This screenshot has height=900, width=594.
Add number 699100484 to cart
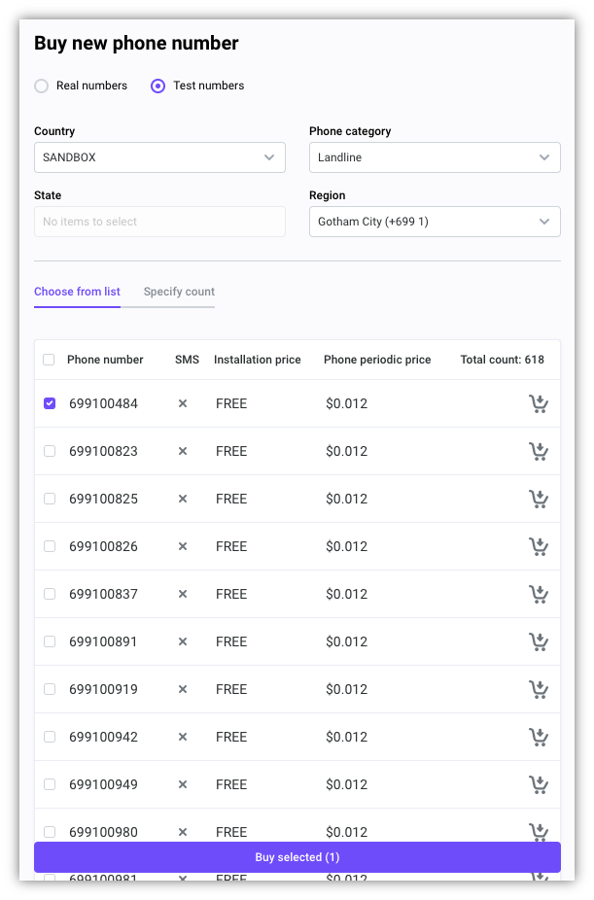(x=538, y=403)
